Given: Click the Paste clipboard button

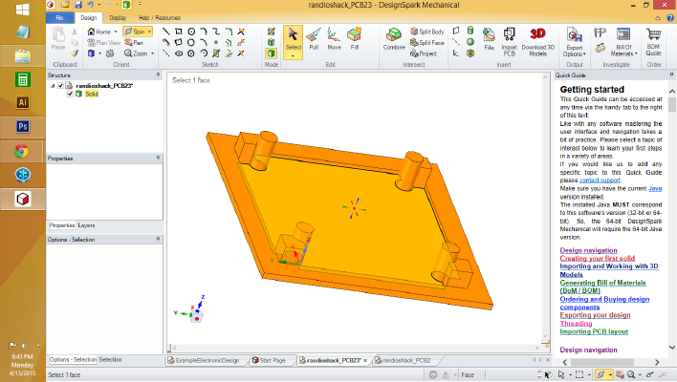Looking at the screenshot, I should point(58,39).
